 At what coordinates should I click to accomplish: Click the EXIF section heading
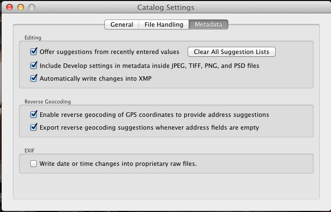pyautogui.click(x=30, y=151)
